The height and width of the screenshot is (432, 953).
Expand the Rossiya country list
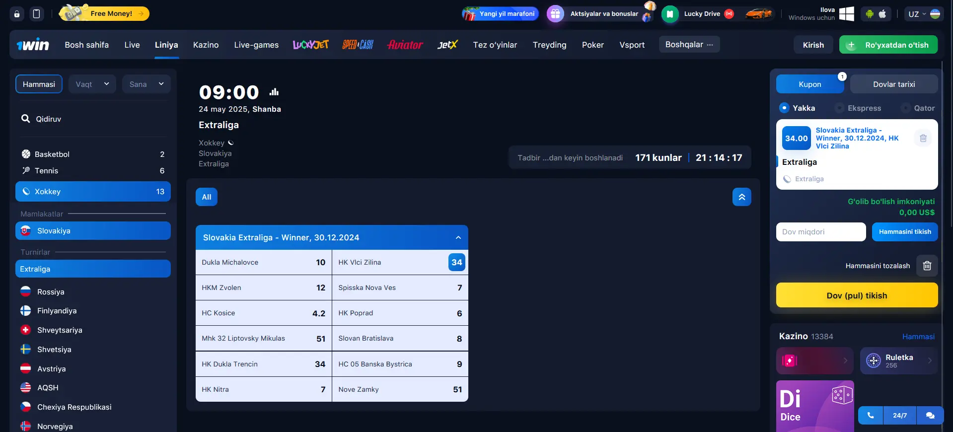coord(93,292)
